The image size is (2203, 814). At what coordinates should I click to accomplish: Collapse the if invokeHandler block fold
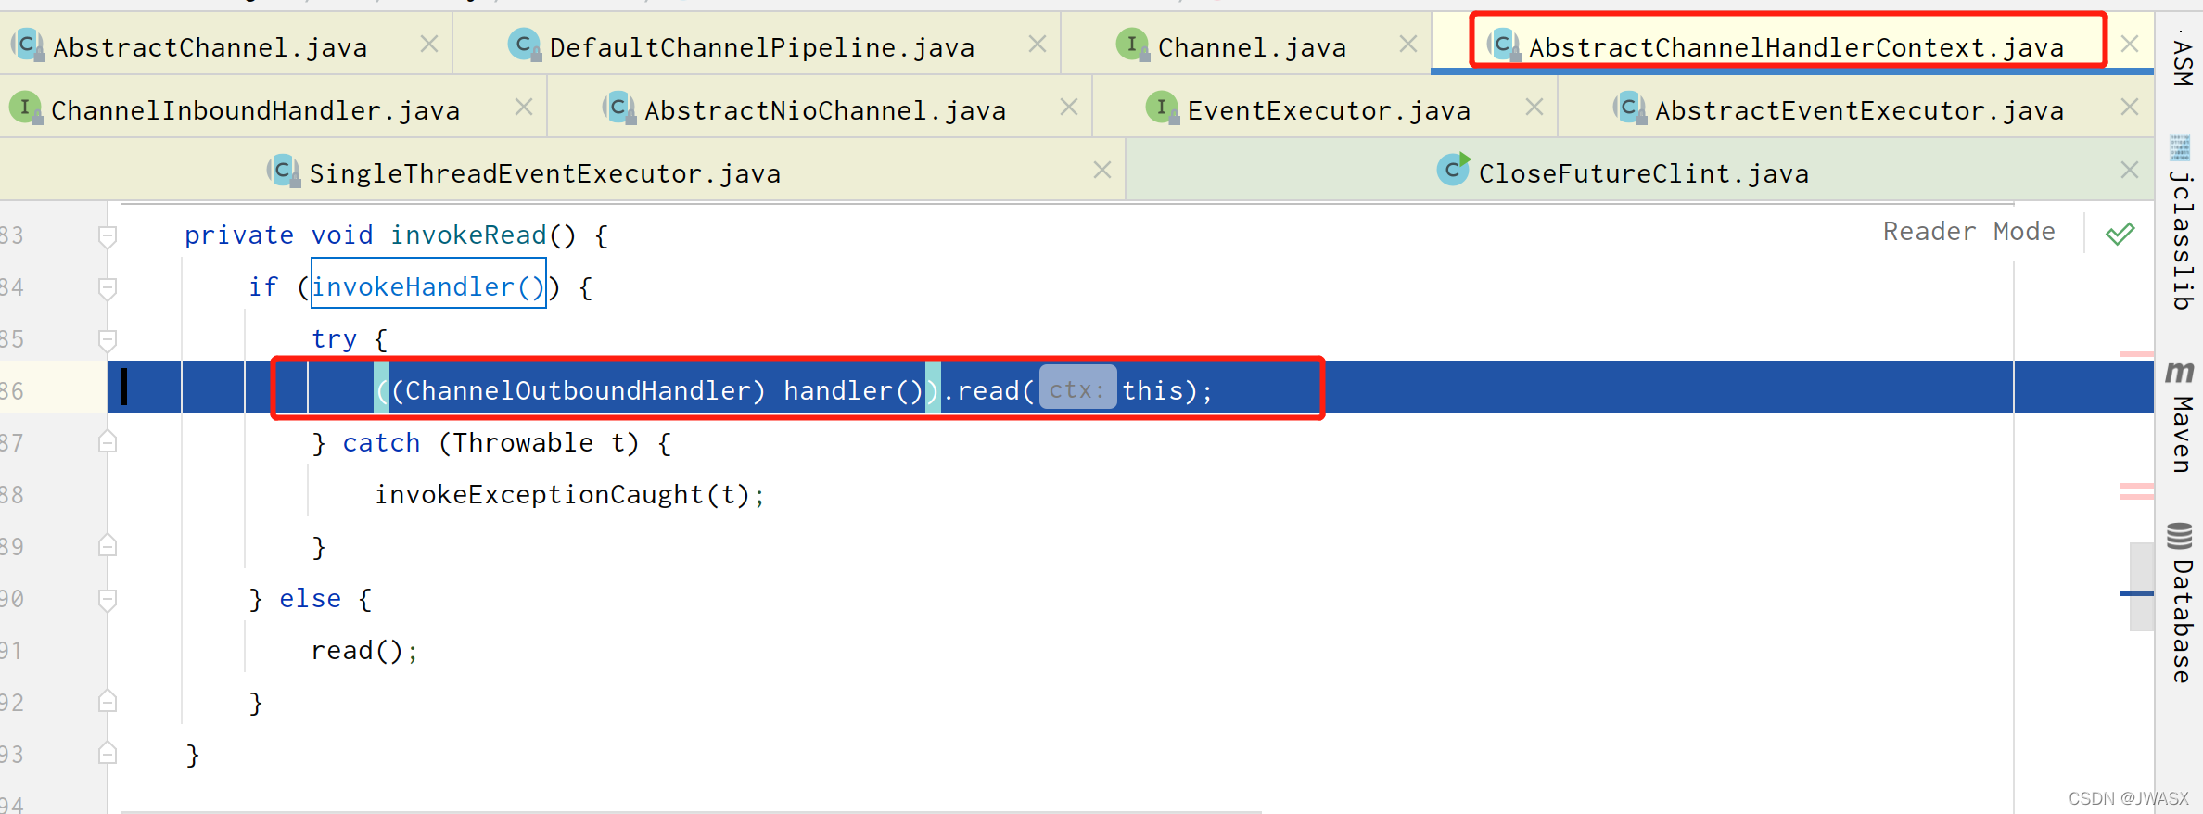click(x=108, y=288)
